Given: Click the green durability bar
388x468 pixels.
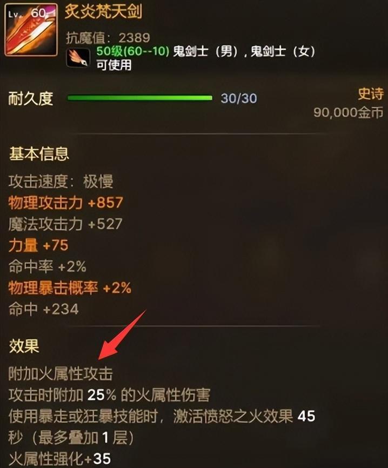Looking at the screenshot, I should 139,98.
